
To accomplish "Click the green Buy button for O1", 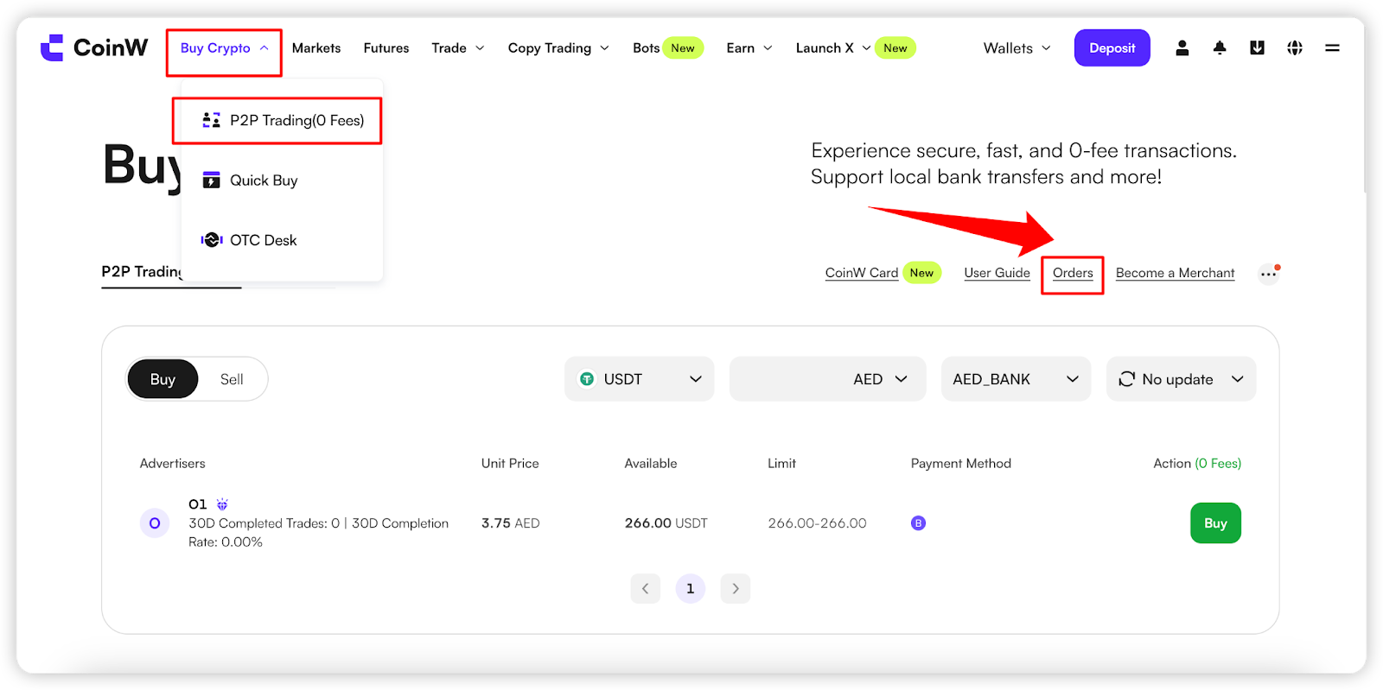I will (x=1215, y=523).
